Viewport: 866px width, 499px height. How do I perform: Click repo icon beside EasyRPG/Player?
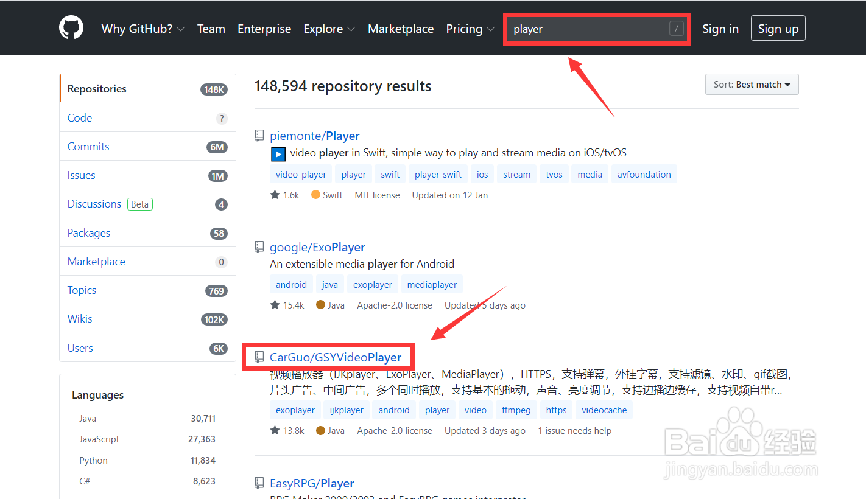point(259,483)
